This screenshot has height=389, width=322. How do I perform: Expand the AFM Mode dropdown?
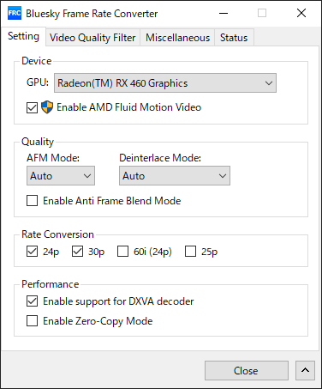61,176
